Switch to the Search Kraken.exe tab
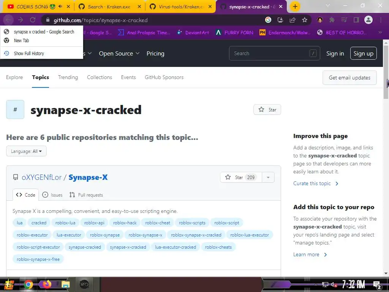This screenshot has width=389, height=292. [x=109, y=7]
